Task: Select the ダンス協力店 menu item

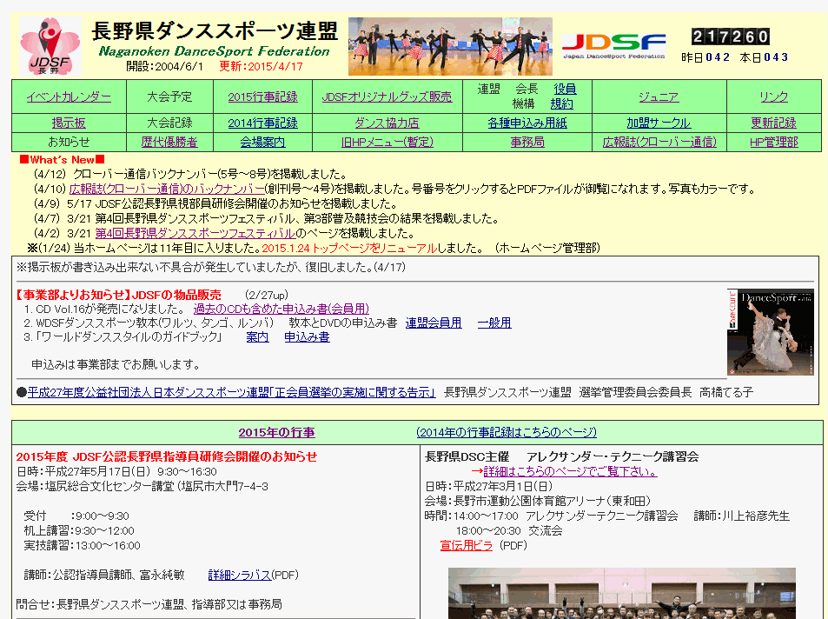Action: click(387, 123)
